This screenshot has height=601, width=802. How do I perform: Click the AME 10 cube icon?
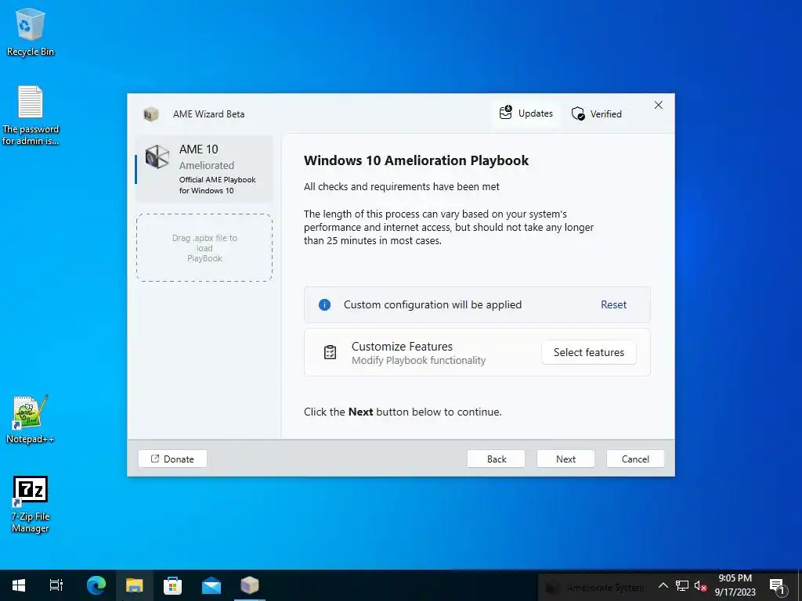point(157,157)
